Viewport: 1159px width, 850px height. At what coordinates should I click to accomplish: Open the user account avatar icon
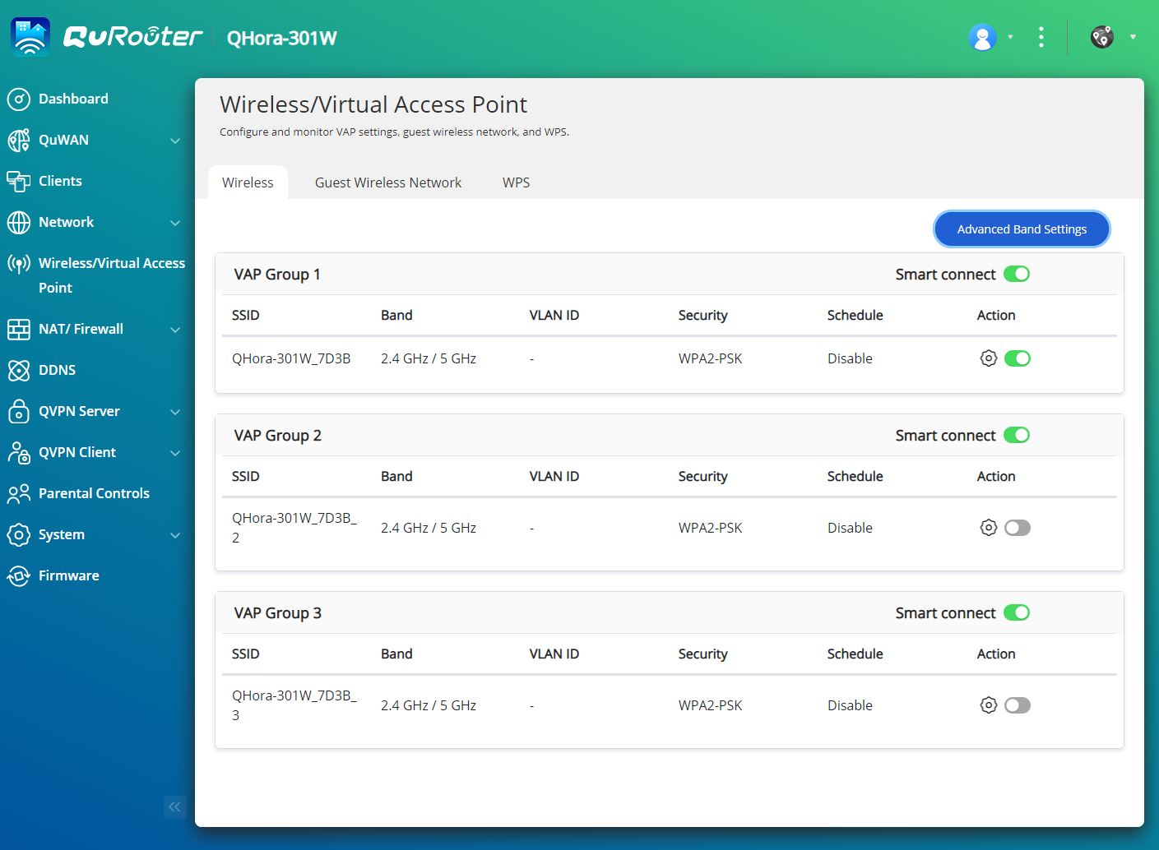(982, 37)
